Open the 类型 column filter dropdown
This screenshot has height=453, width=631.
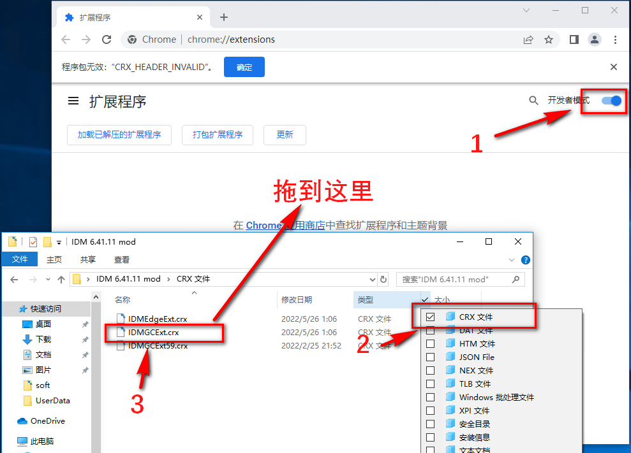[x=425, y=300]
